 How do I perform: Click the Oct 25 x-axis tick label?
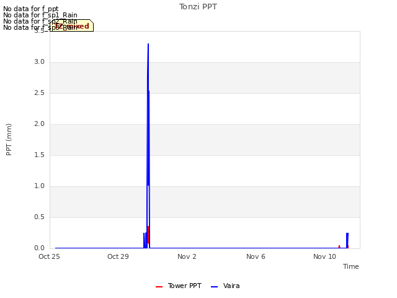pyautogui.click(x=49, y=256)
